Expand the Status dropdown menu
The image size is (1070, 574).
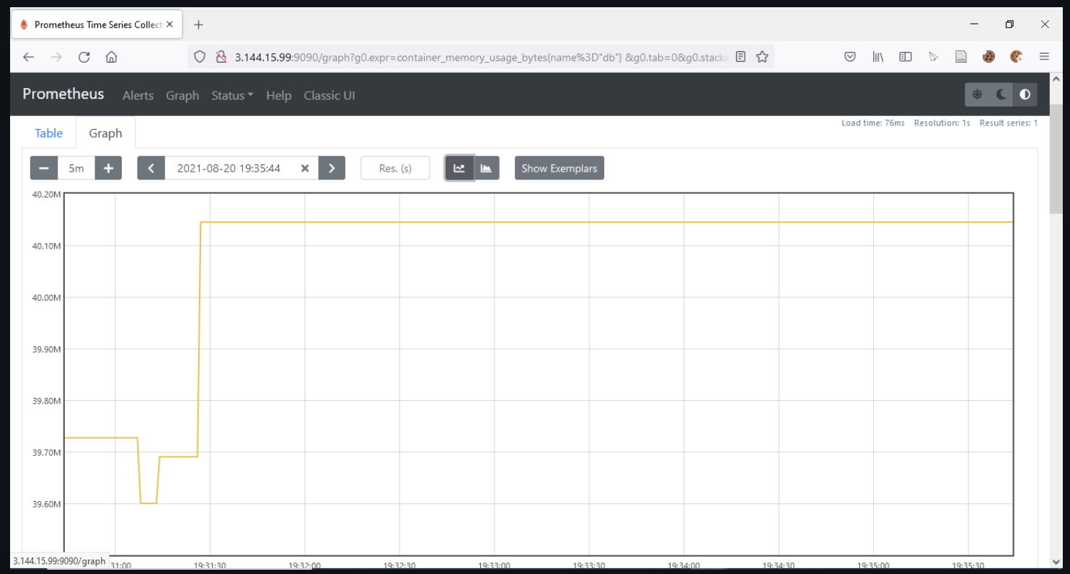point(232,95)
